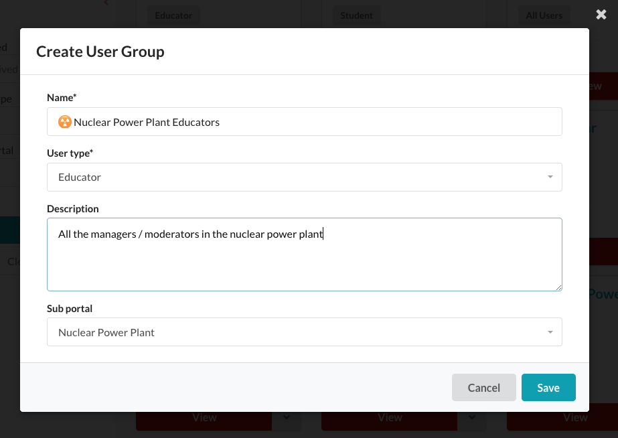Image resolution: width=618 pixels, height=438 pixels.
Task: Open dropdown arrow beside the left View button
Action: pos(287,417)
